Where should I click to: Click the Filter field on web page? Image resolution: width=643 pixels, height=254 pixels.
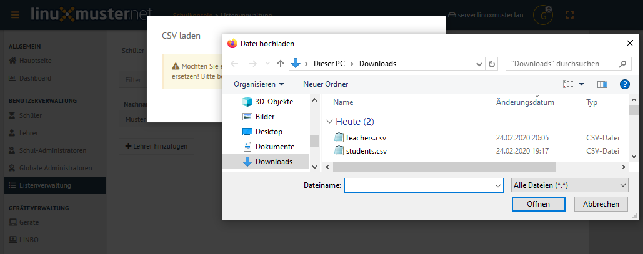(133, 80)
